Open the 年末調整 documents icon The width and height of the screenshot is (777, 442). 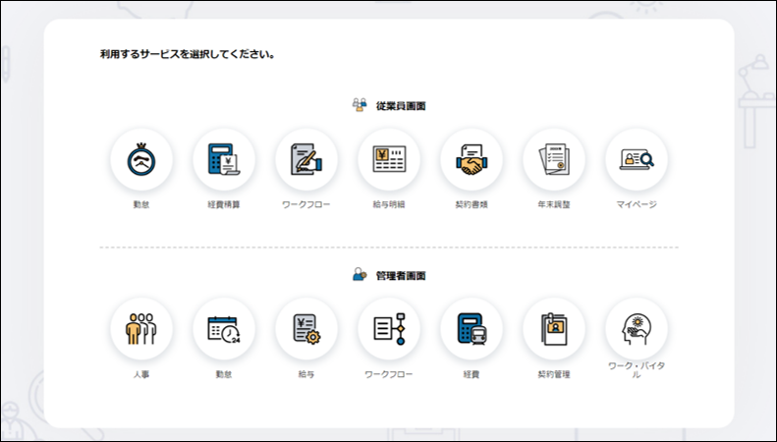tap(554, 160)
